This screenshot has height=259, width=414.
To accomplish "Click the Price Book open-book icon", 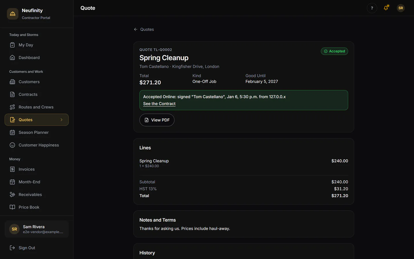I will 12,207.
